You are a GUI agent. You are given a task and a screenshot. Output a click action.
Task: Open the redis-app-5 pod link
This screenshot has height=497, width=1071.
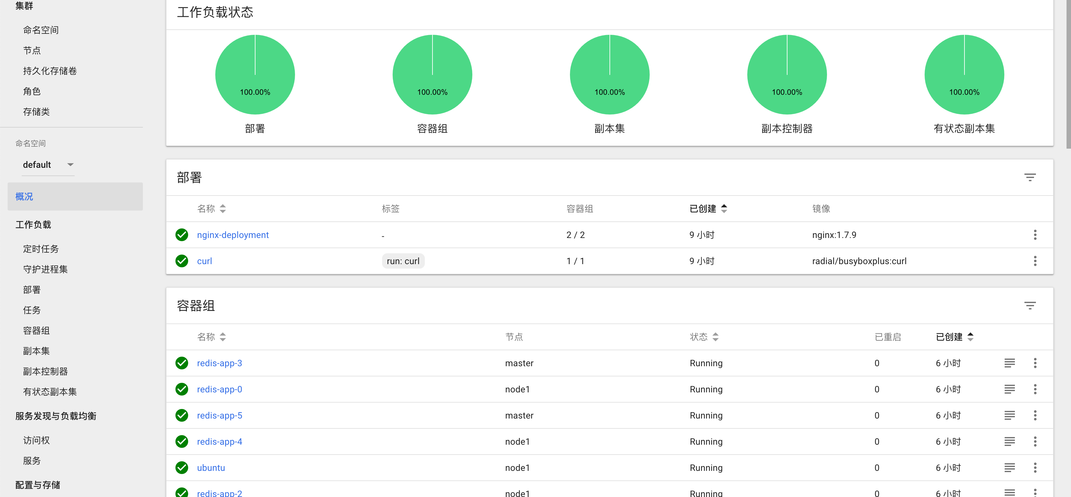(x=219, y=415)
